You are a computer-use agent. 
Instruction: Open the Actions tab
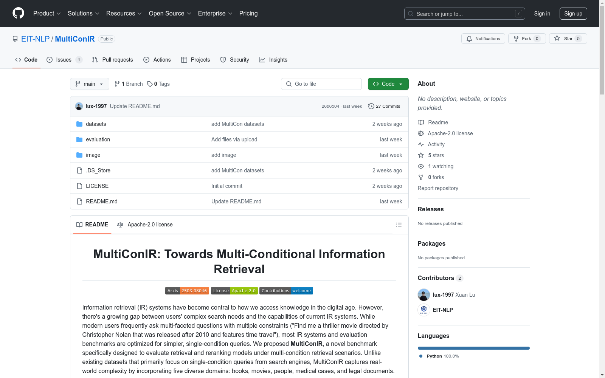(157, 60)
